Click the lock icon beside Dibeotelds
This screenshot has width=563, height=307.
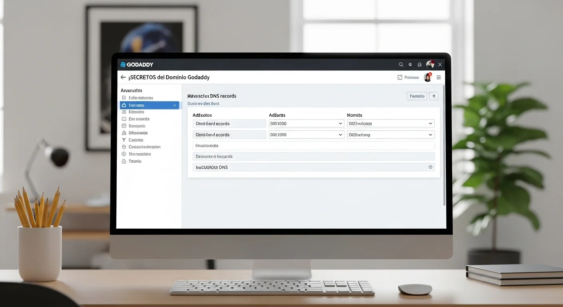(124, 133)
